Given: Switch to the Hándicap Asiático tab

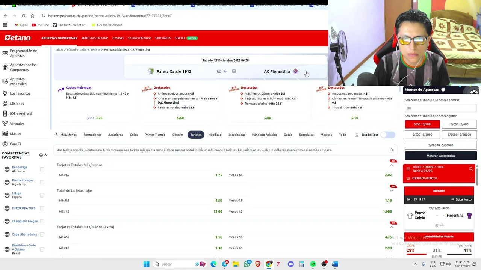Looking at the screenshot, I should pos(264,135).
